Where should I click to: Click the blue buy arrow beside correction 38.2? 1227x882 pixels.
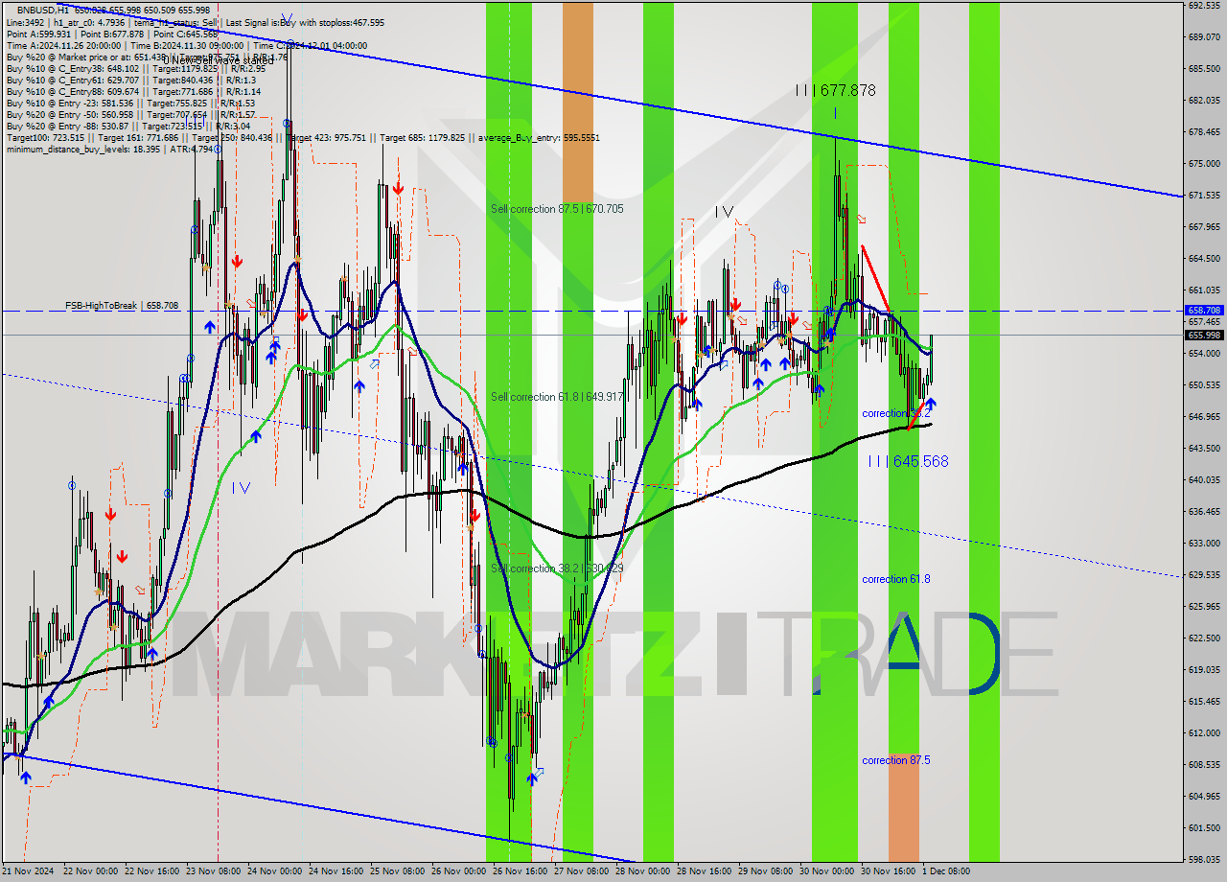pos(930,405)
